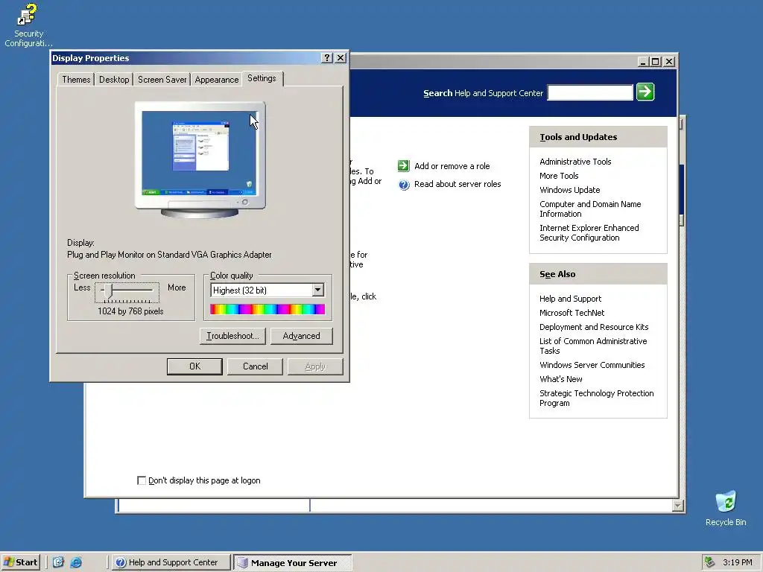Viewport: 763px width, 572px height.
Task: Click the Troubleshoot button
Action: tap(232, 336)
